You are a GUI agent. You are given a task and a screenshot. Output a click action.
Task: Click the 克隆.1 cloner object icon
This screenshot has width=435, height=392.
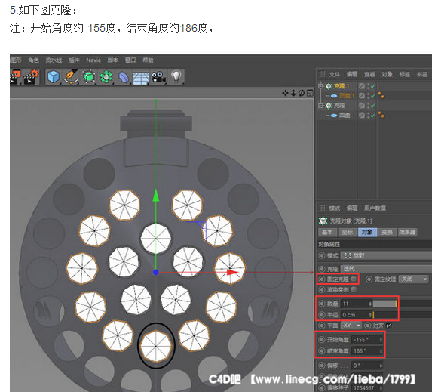(329, 86)
